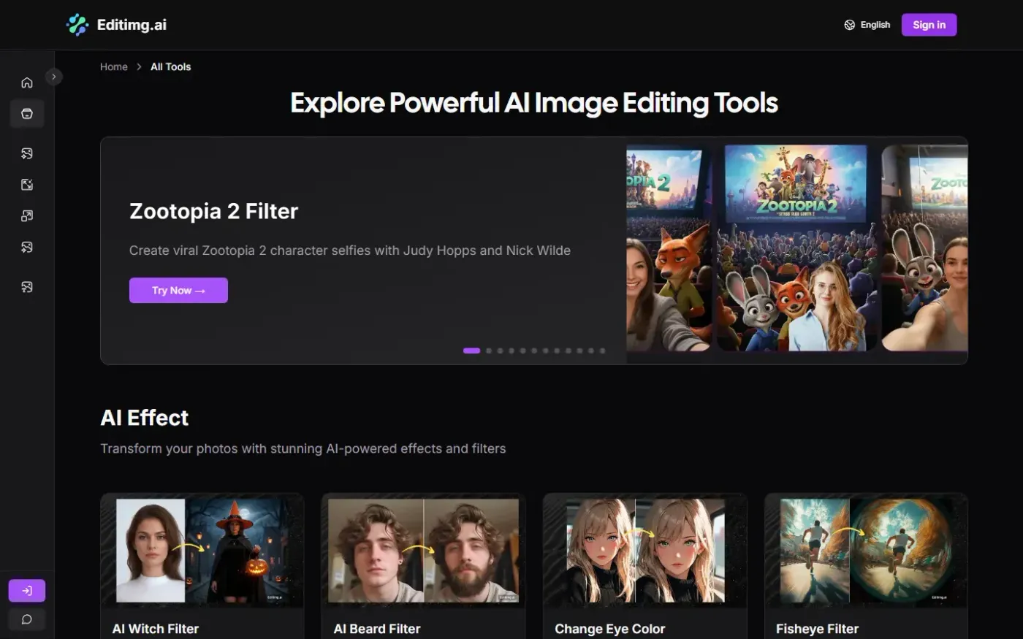Click the Editimg.ai brand name text

[x=132, y=25]
